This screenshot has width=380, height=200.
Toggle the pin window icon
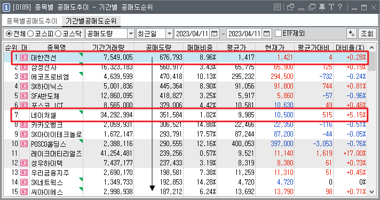tap(322, 7)
